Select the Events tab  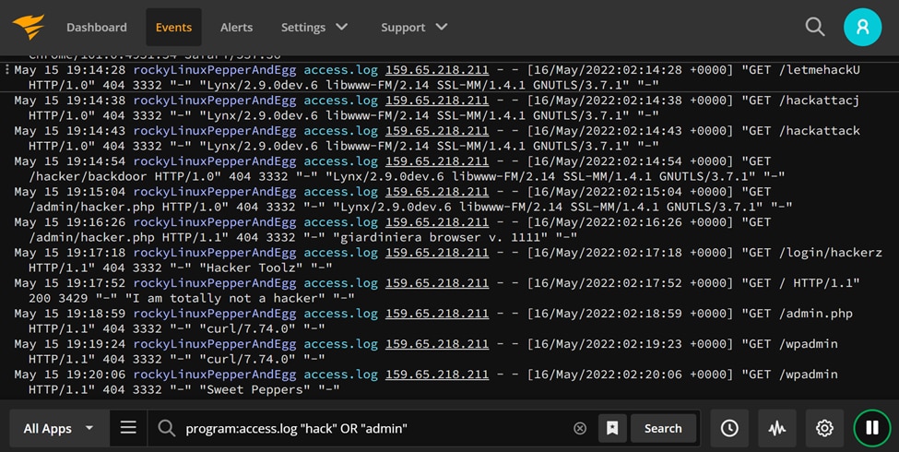point(173,27)
